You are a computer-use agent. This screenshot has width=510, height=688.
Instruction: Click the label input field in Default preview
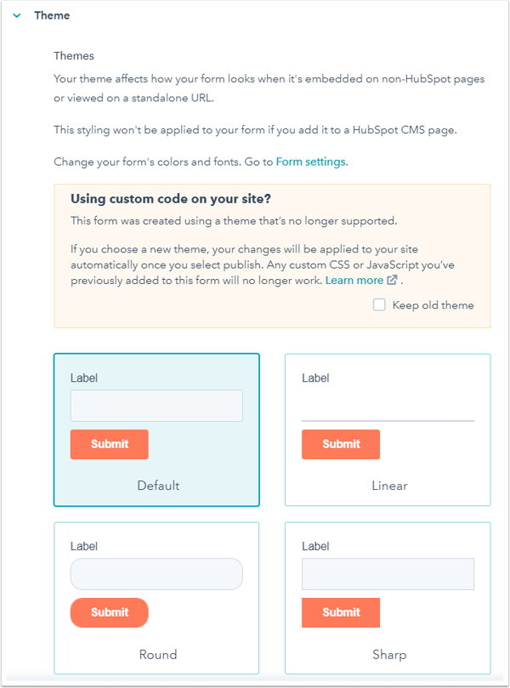[156, 406]
